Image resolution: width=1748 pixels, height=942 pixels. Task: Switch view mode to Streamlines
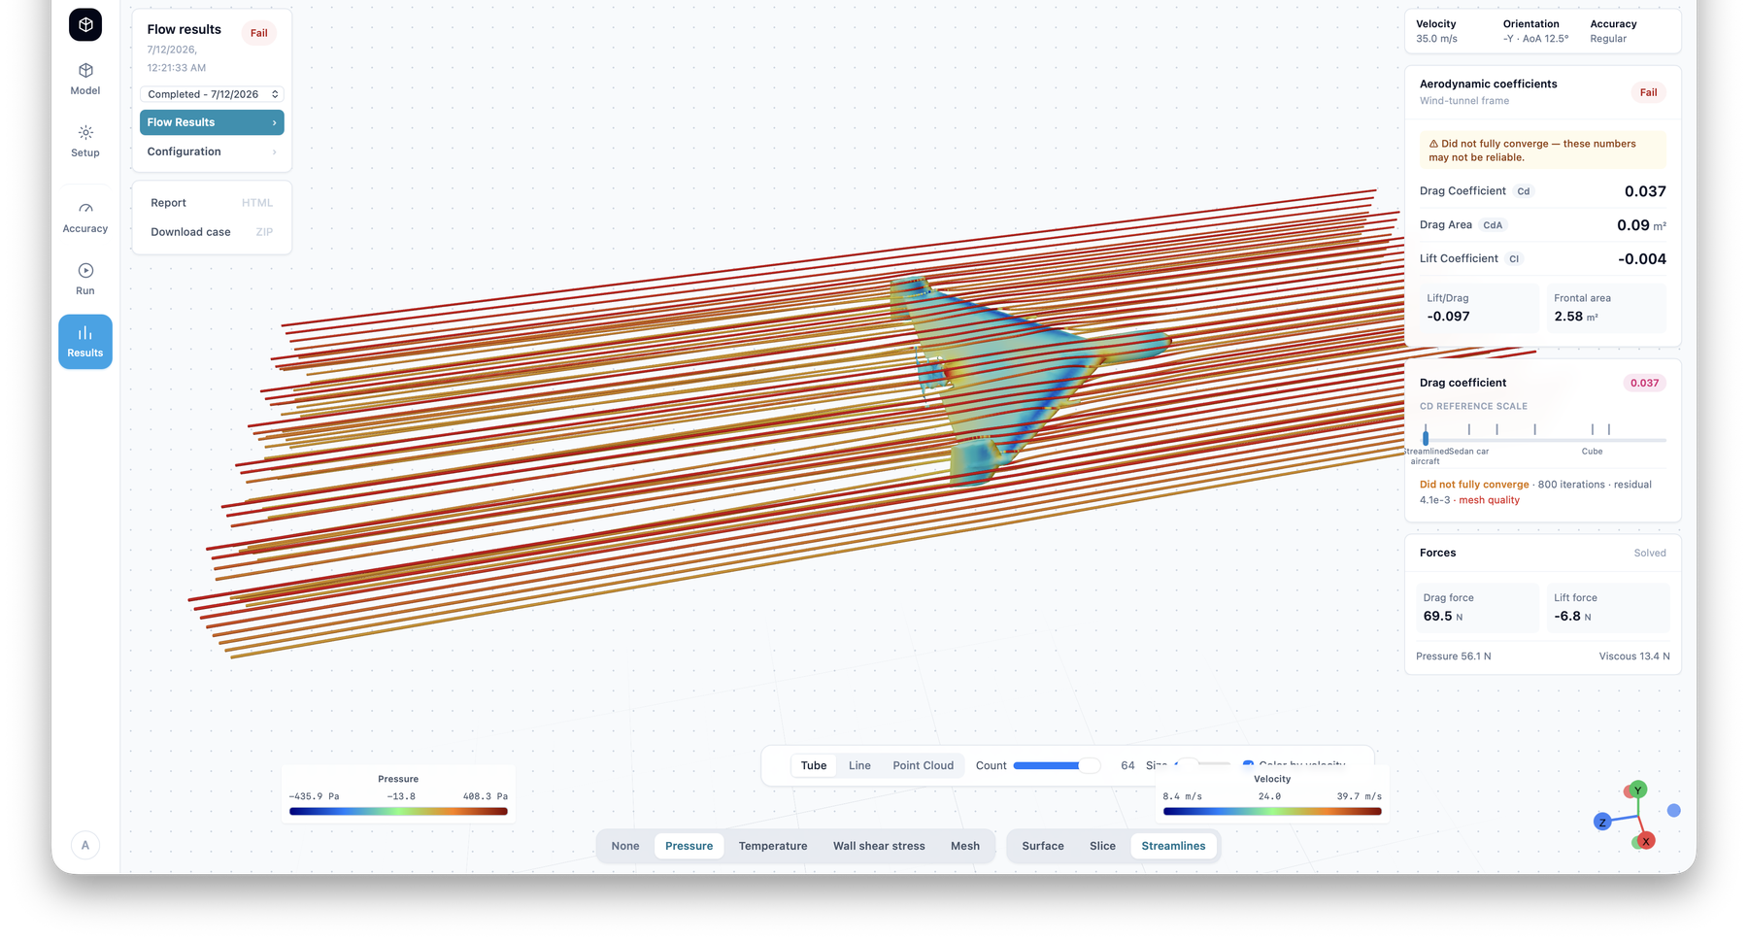coord(1173,846)
